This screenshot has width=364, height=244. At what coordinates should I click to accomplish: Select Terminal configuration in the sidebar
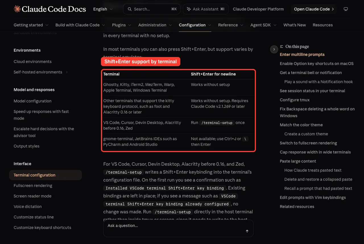click(x=45, y=175)
